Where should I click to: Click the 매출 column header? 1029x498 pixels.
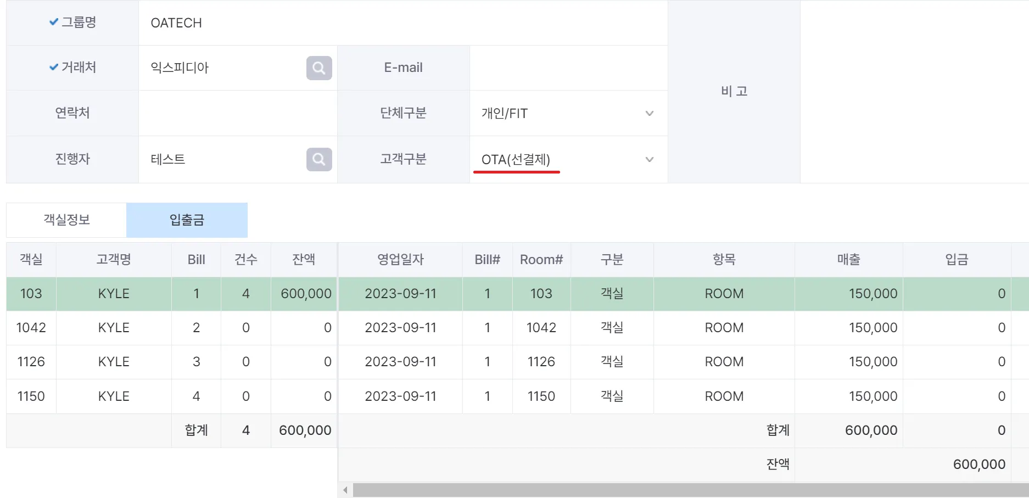[848, 260]
